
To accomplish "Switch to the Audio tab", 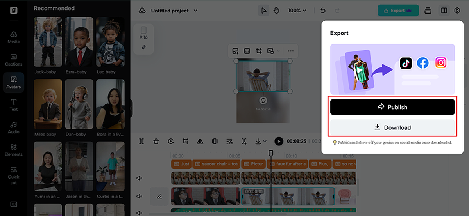I will click(14, 127).
